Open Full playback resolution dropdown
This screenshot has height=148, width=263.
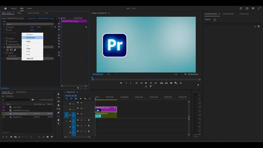(178, 74)
